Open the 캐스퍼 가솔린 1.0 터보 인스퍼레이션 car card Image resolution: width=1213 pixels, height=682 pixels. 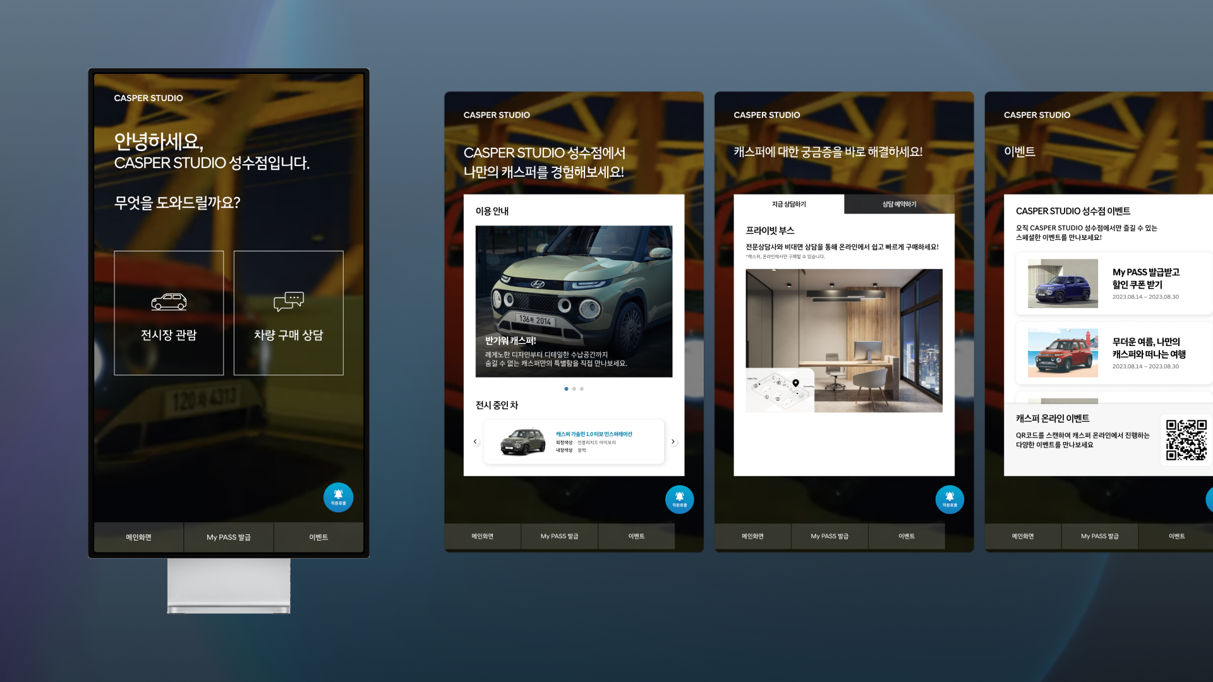[x=574, y=441]
